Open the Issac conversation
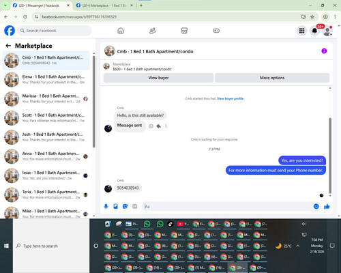The height and width of the screenshot is (273, 341). (46, 175)
